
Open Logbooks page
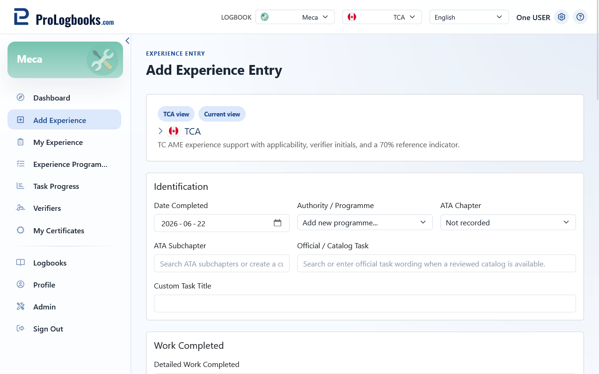point(64,263)
